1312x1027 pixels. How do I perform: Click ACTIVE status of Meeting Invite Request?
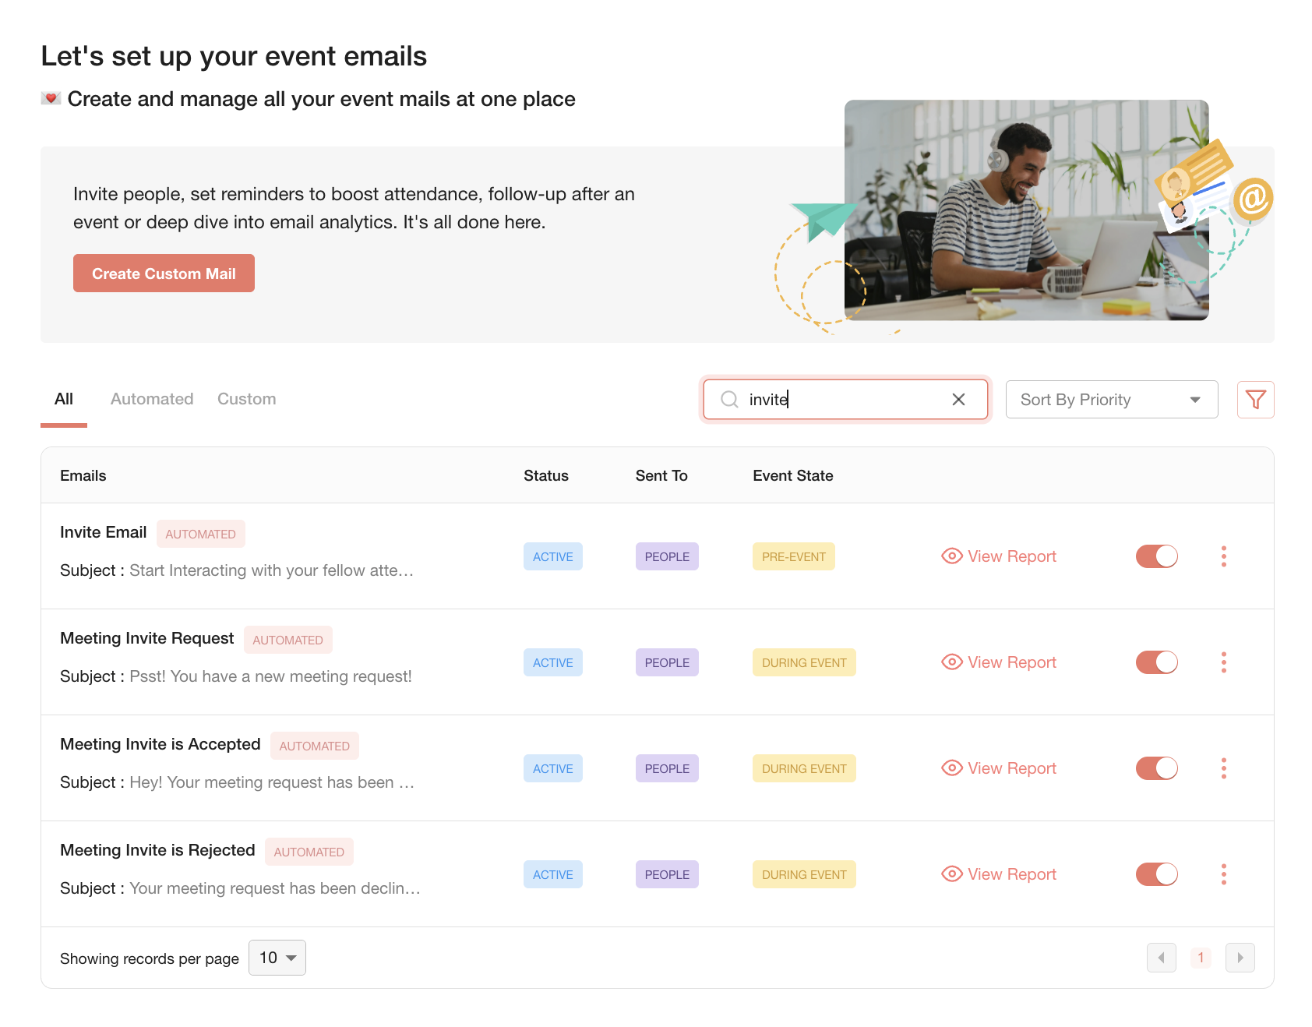(553, 662)
